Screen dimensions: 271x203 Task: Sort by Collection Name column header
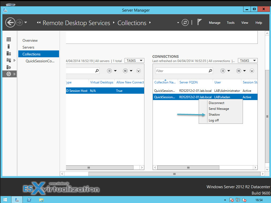165,82
